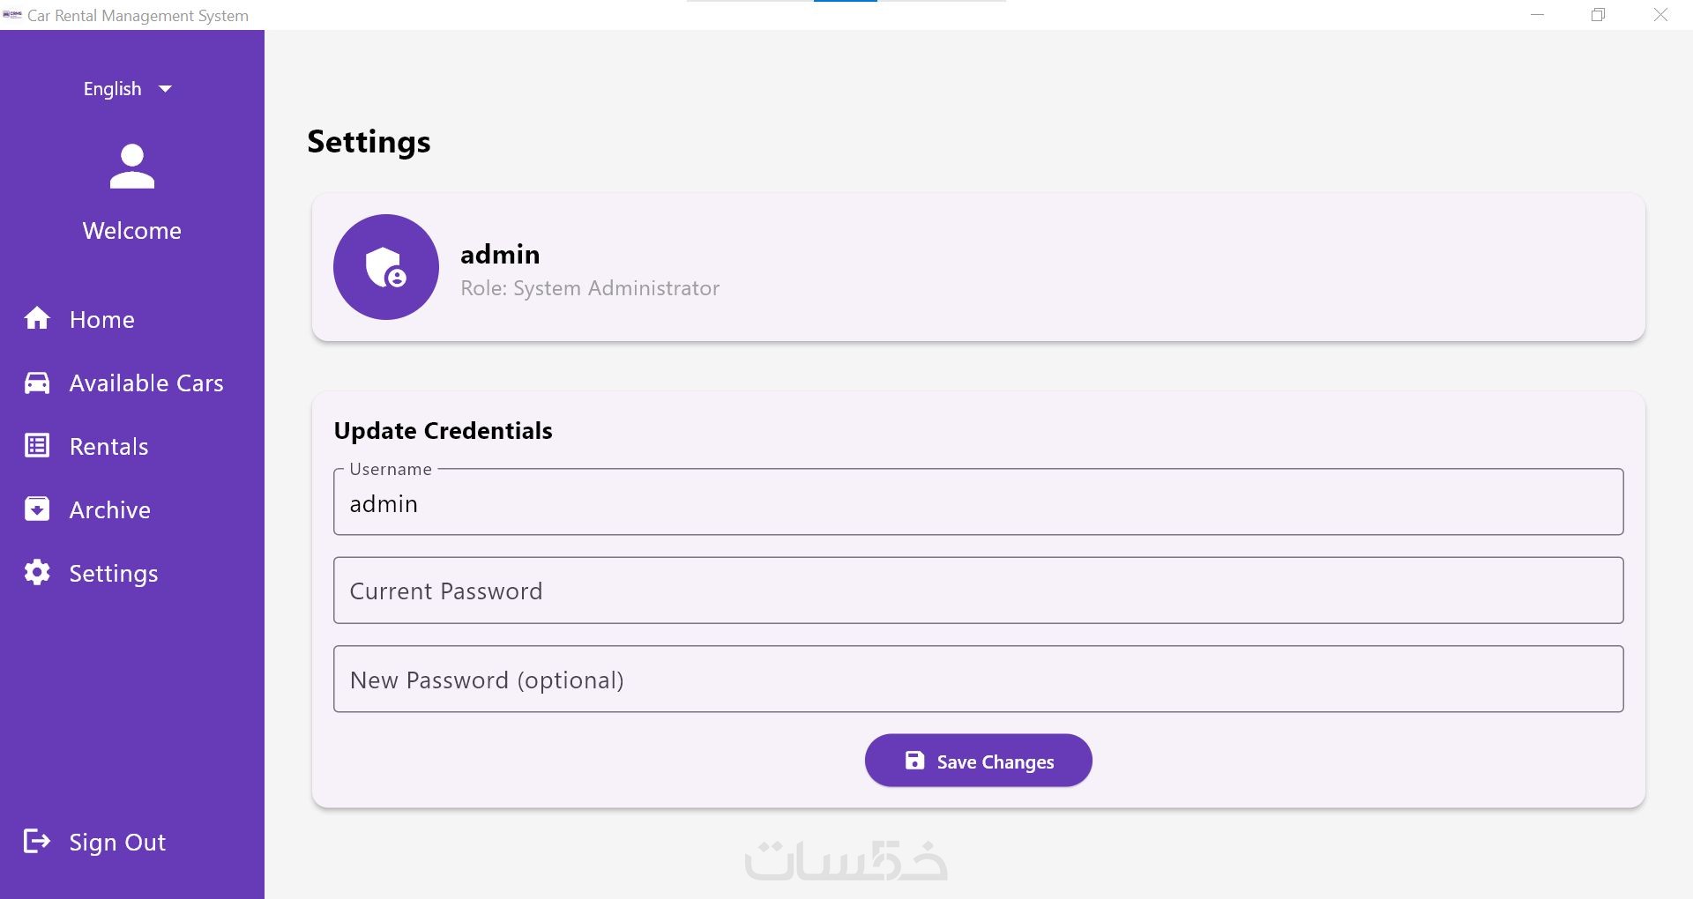Restore down the application window
Viewport: 1693px width, 899px height.
(1598, 15)
